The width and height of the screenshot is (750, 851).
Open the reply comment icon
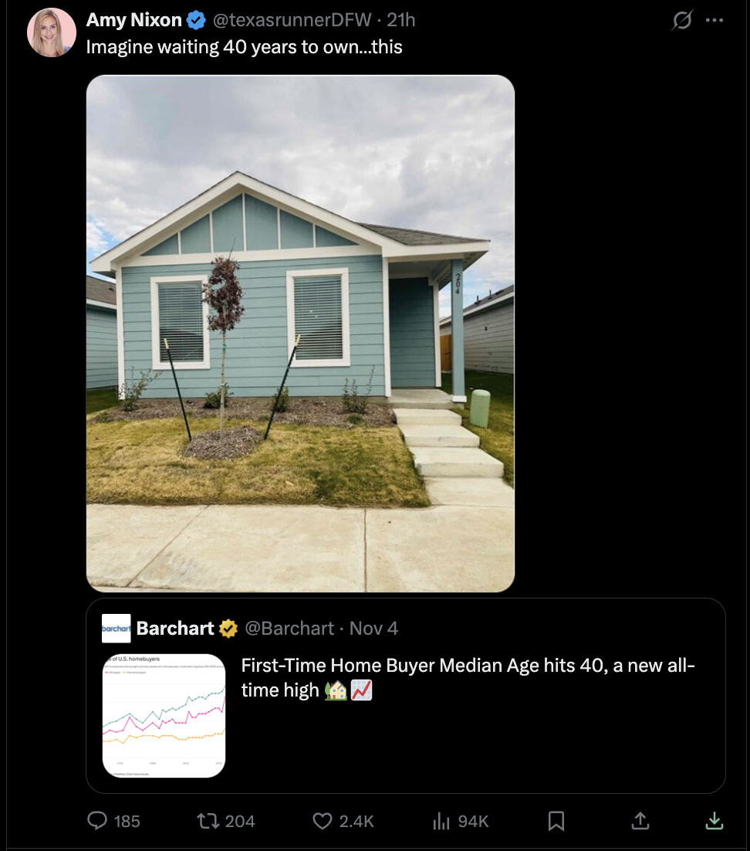pyautogui.click(x=98, y=820)
